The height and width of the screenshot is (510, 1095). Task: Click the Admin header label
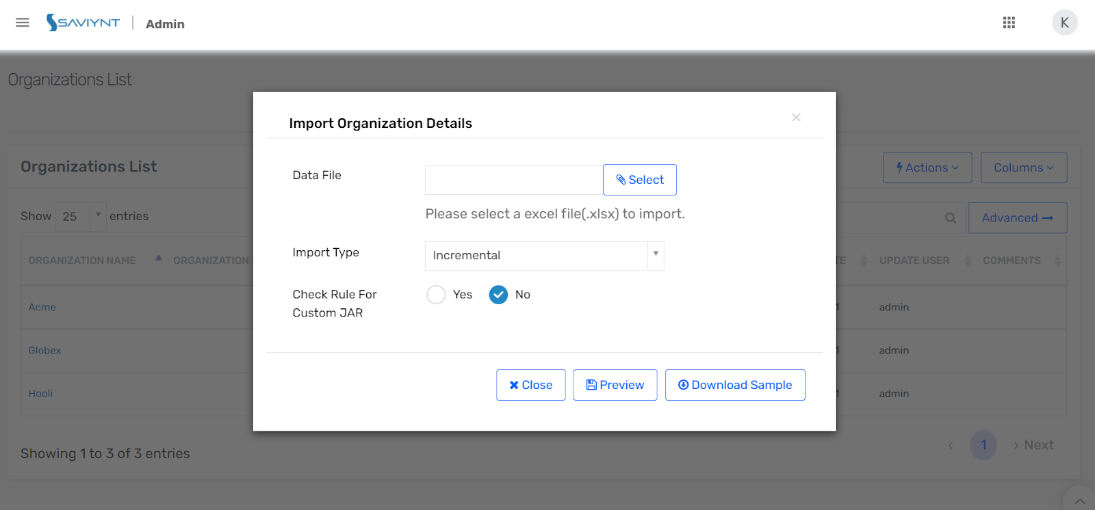165,24
